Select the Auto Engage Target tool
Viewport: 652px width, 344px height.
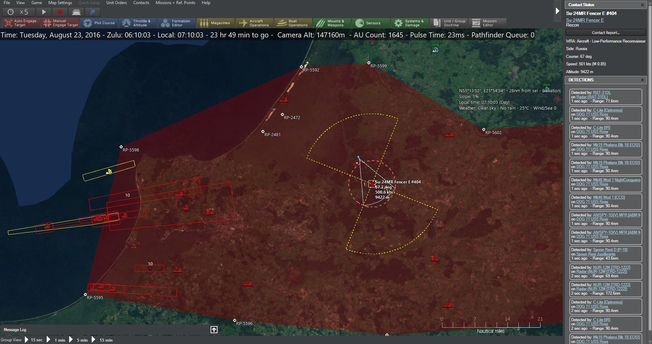pyautogui.click(x=20, y=23)
